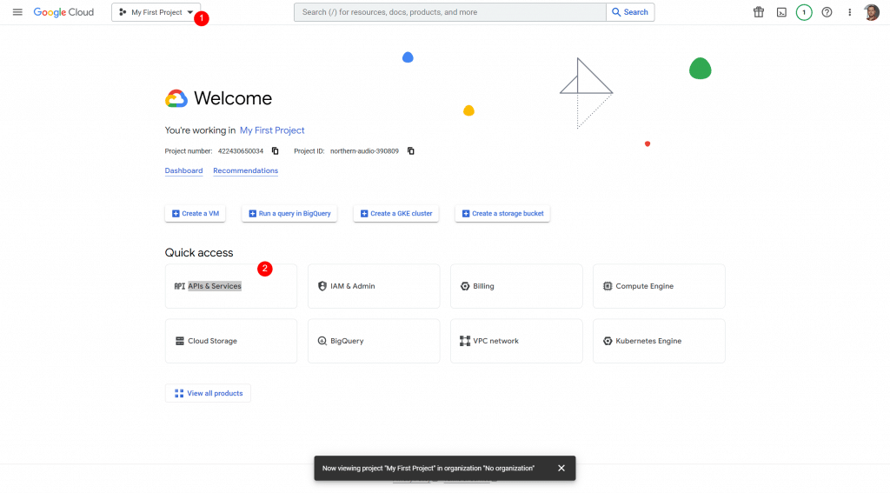
Task: Open IAM & Admin quick access card
Action: click(374, 286)
